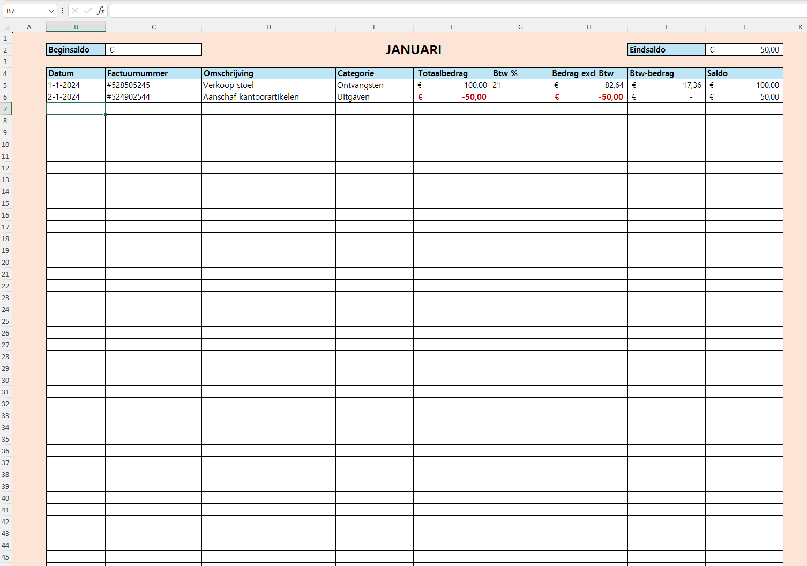Click the red -50,00 Totaalbedrag cell
Image resolution: width=807 pixels, height=566 pixels.
pos(452,97)
